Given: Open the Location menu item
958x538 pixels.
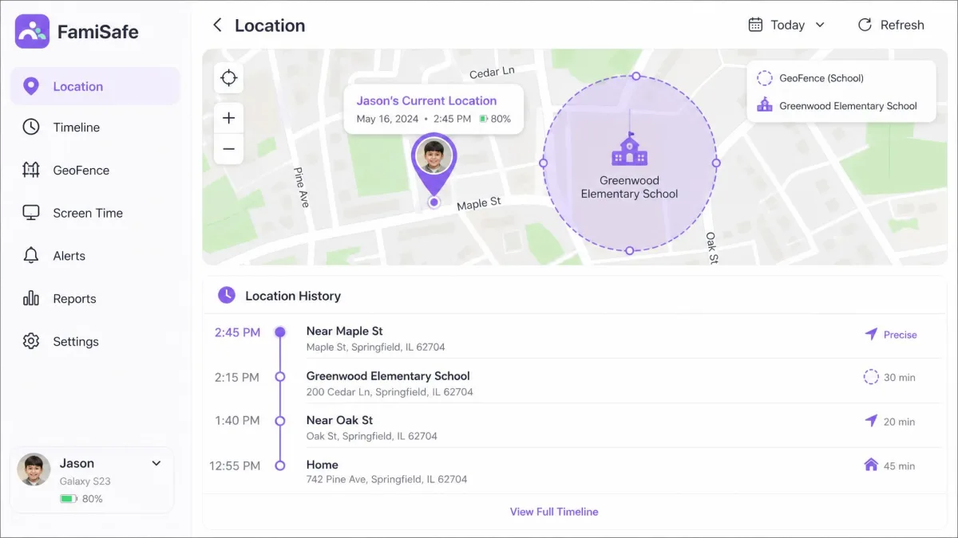Looking at the screenshot, I should pos(95,86).
